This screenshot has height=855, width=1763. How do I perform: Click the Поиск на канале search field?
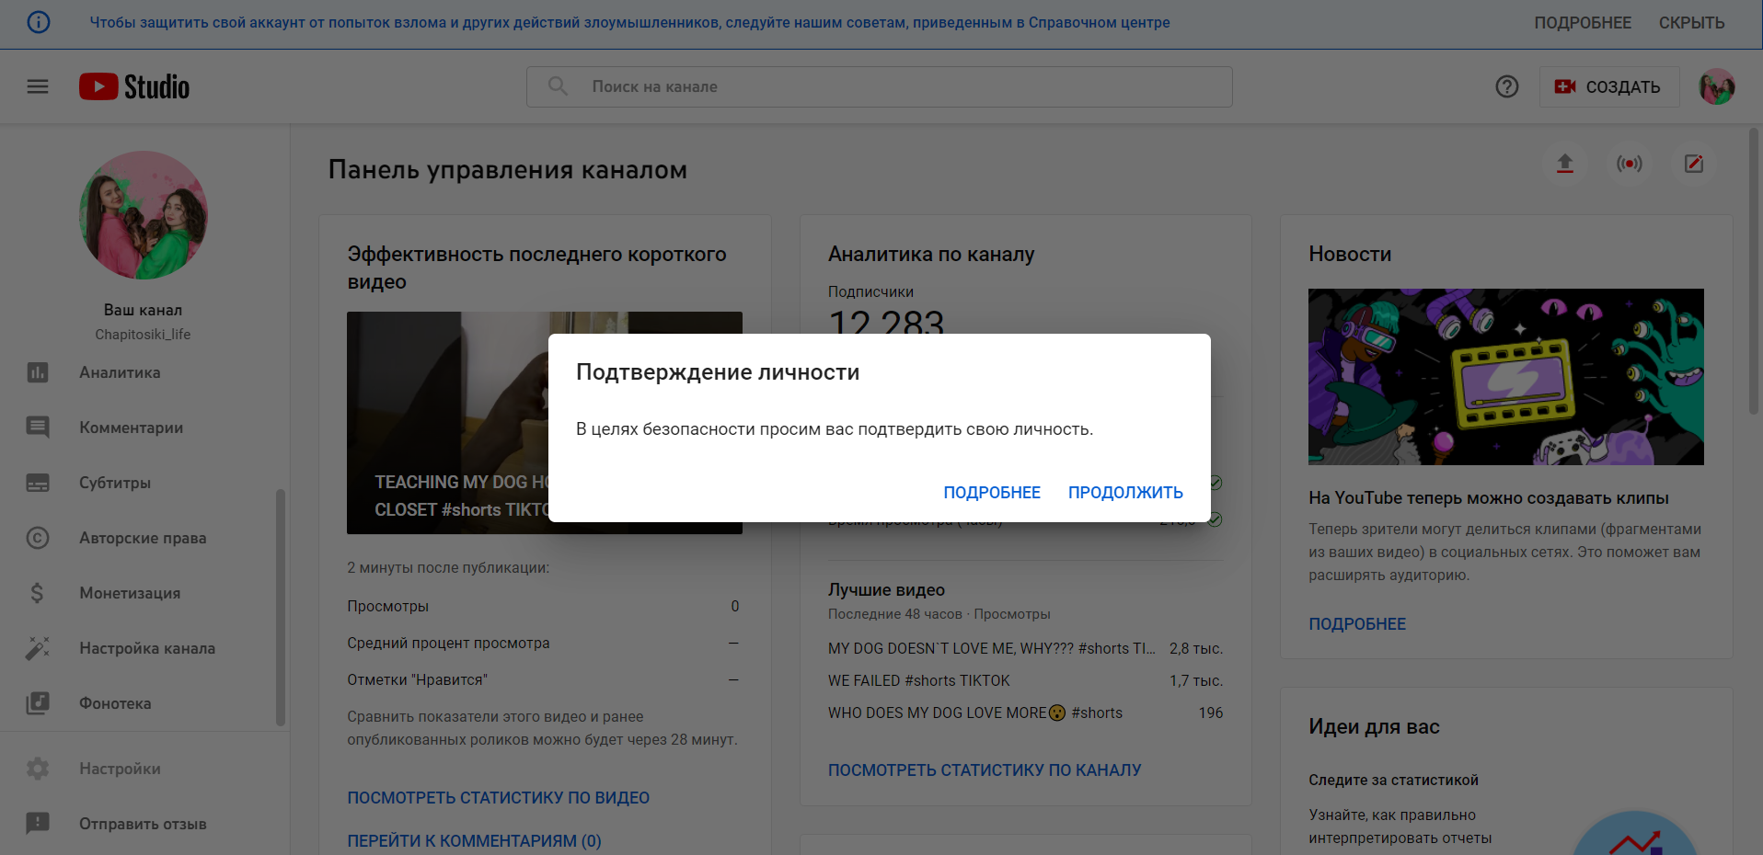tap(880, 86)
